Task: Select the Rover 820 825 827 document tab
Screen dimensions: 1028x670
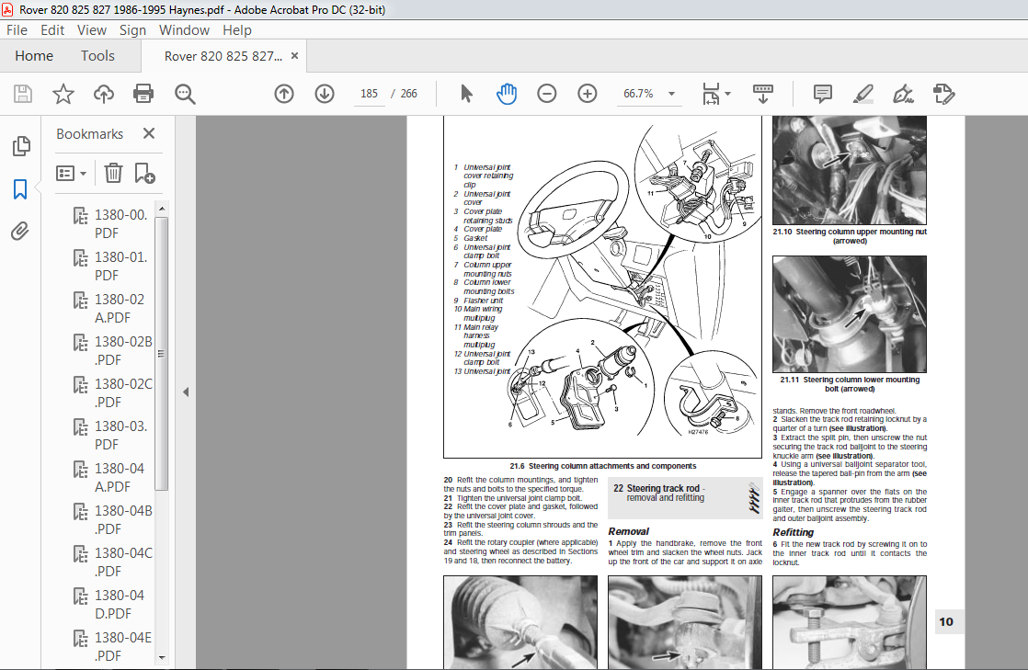Action: (x=223, y=56)
